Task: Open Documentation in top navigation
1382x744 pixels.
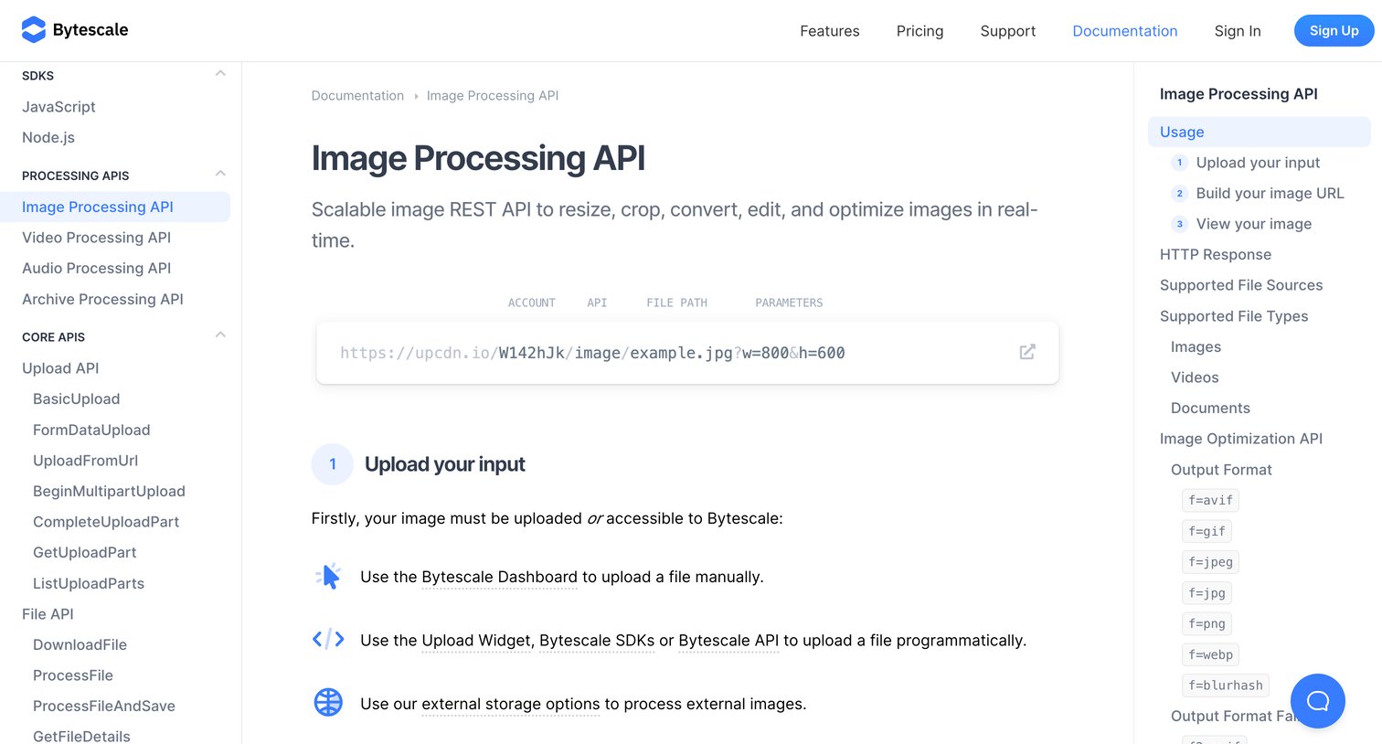Action: point(1124,31)
